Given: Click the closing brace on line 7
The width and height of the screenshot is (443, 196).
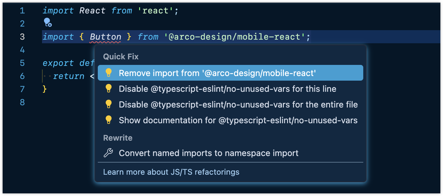Looking at the screenshot, I should (x=45, y=89).
